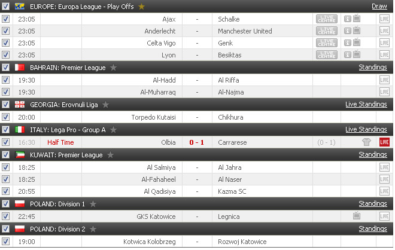This screenshot has width=395, height=250.
Task: Toggle the Poland Division 2 league checkbox
Action: (5, 228)
